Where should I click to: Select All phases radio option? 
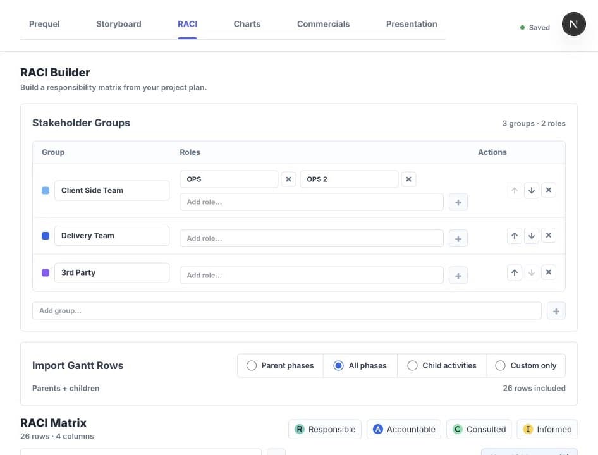tap(360, 365)
